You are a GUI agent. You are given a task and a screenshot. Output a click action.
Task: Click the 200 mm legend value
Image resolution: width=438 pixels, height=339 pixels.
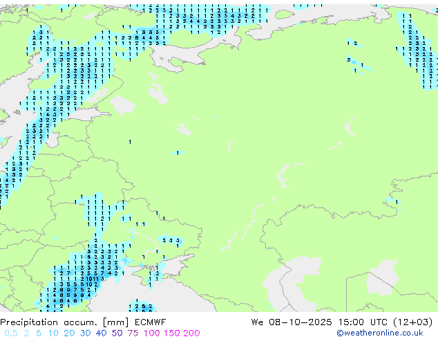coord(191,333)
